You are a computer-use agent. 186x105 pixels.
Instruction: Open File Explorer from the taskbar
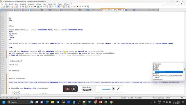52,102
